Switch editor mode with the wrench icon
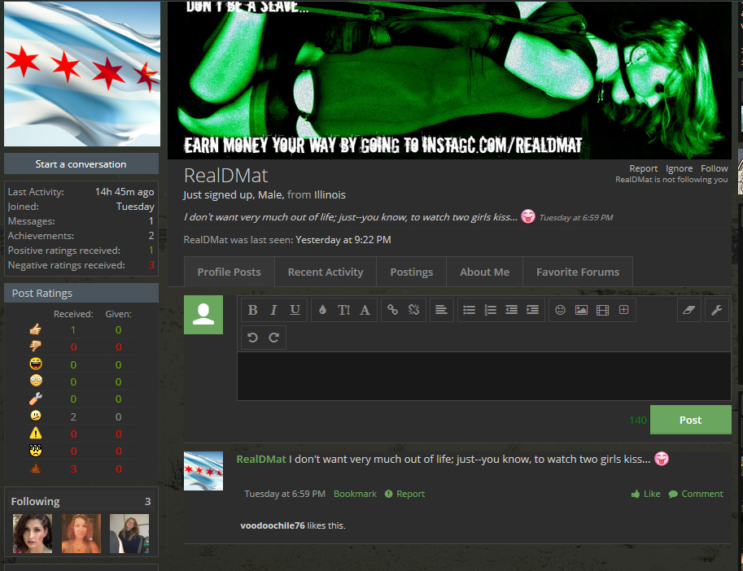The height and width of the screenshot is (571, 743). [716, 310]
